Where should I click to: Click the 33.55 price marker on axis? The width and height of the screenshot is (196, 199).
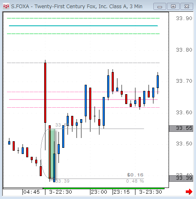point(181,129)
